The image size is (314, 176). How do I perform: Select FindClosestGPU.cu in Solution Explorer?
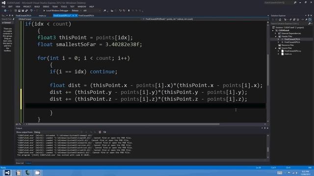click(292, 51)
